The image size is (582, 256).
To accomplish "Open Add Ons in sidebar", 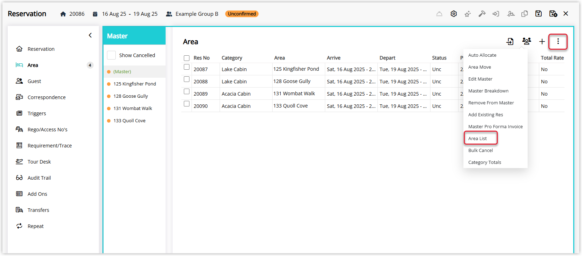I will [37, 194].
